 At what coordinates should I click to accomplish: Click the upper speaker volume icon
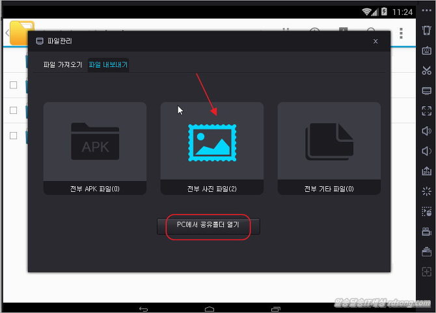pyautogui.click(x=427, y=131)
